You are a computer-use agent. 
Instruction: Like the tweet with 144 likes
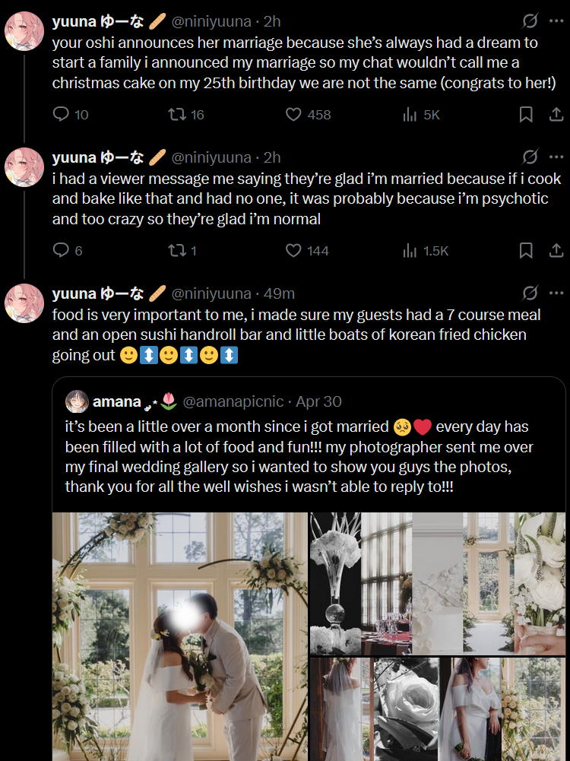(x=293, y=250)
